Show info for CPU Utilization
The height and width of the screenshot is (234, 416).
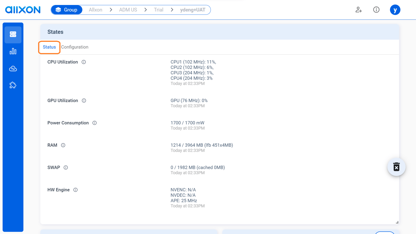pos(84,62)
